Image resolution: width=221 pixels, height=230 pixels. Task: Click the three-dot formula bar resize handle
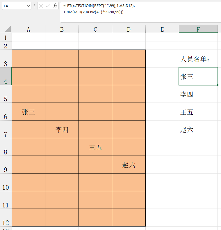click(34, 6)
